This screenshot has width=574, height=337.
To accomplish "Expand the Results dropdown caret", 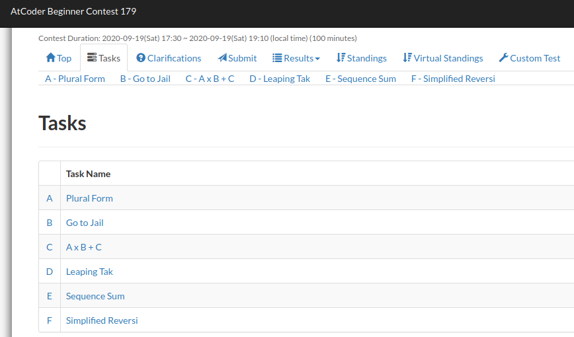I will click(x=317, y=59).
